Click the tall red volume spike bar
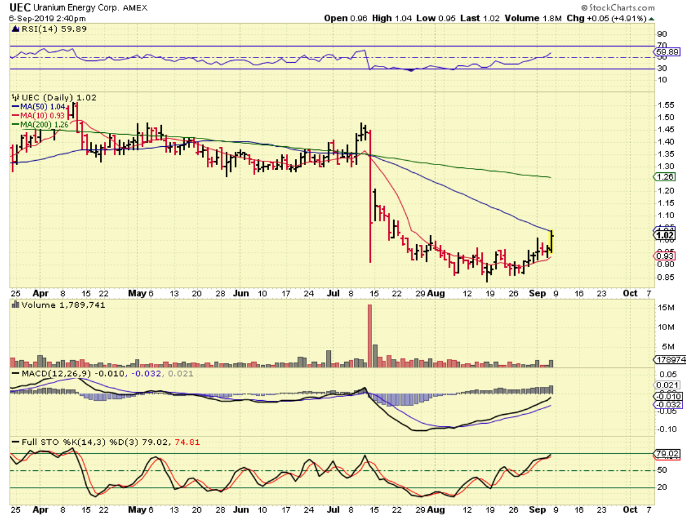Viewport: 686px width, 518px height. [x=370, y=335]
